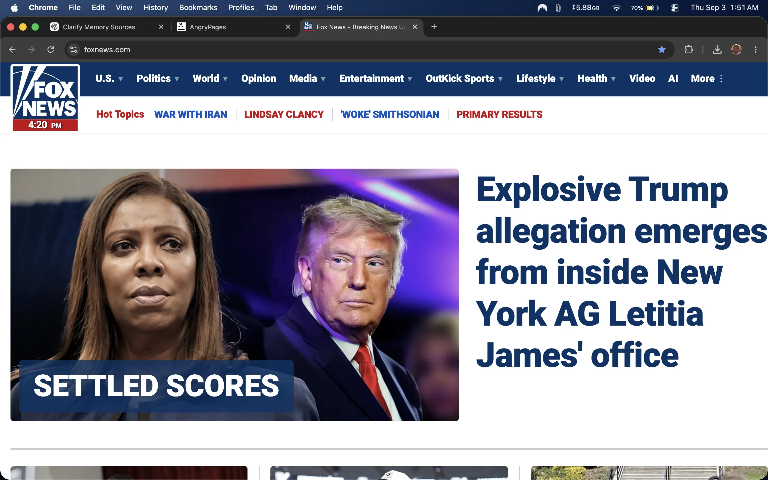Expand the Health dropdown arrow
Viewport: 768px width, 480px height.
(x=613, y=79)
